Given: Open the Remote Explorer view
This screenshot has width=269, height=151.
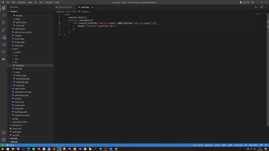Looking at the screenshot, I should pos(4,44).
